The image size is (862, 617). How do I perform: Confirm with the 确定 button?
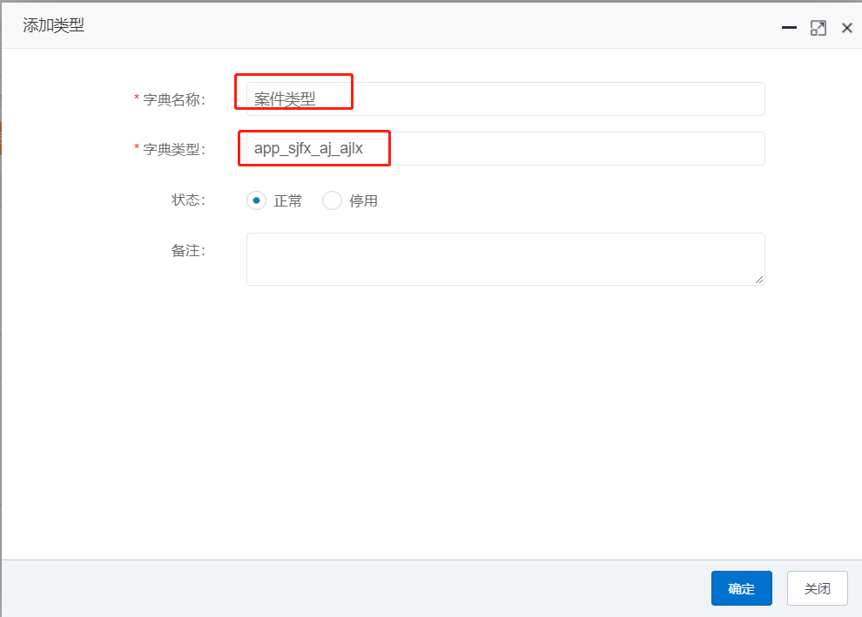[742, 588]
